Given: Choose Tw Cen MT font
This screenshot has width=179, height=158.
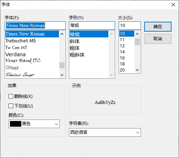Looking at the screenshot, I should (x=32, y=48).
